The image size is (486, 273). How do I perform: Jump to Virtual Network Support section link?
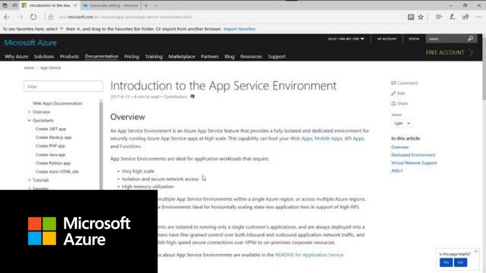coord(414,163)
